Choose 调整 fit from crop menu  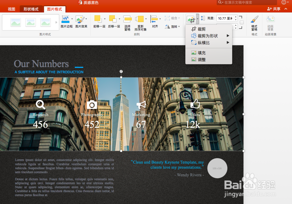[209, 60]
